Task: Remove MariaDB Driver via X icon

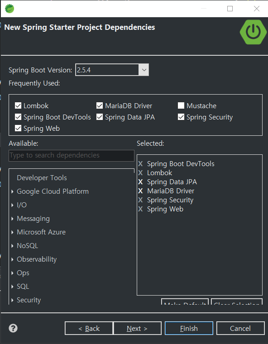Action: coord(140,191)
